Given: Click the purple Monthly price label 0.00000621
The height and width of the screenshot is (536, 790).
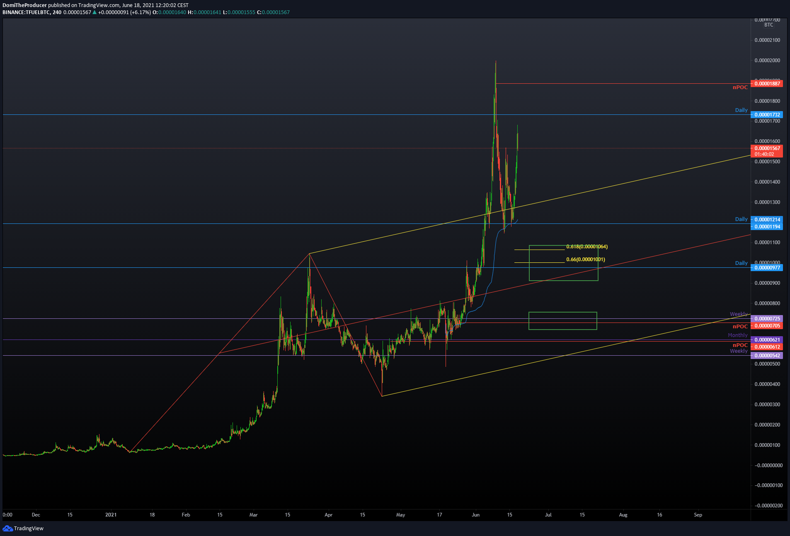Looking at the screenshot, I should click(767, 340).
